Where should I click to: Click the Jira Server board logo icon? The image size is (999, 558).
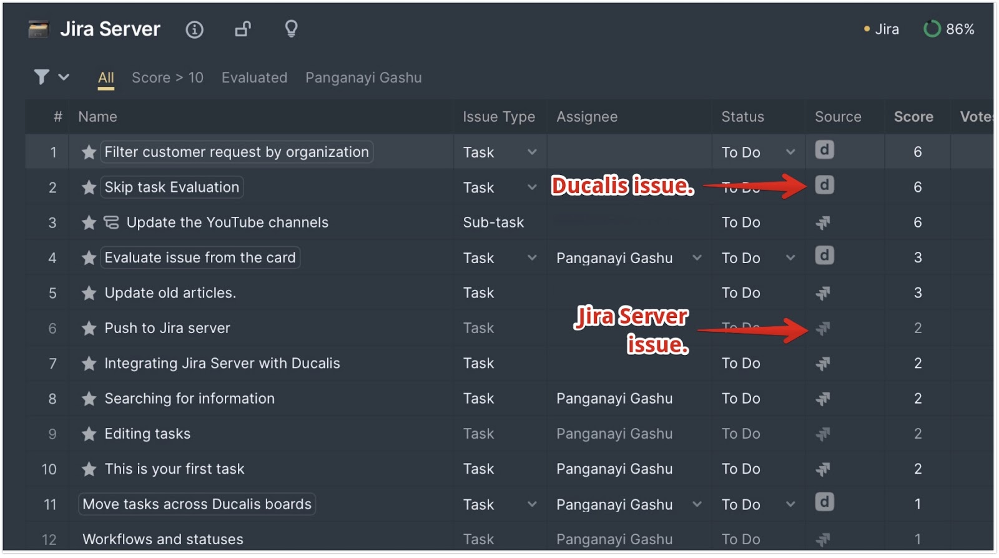click(39, 29)
